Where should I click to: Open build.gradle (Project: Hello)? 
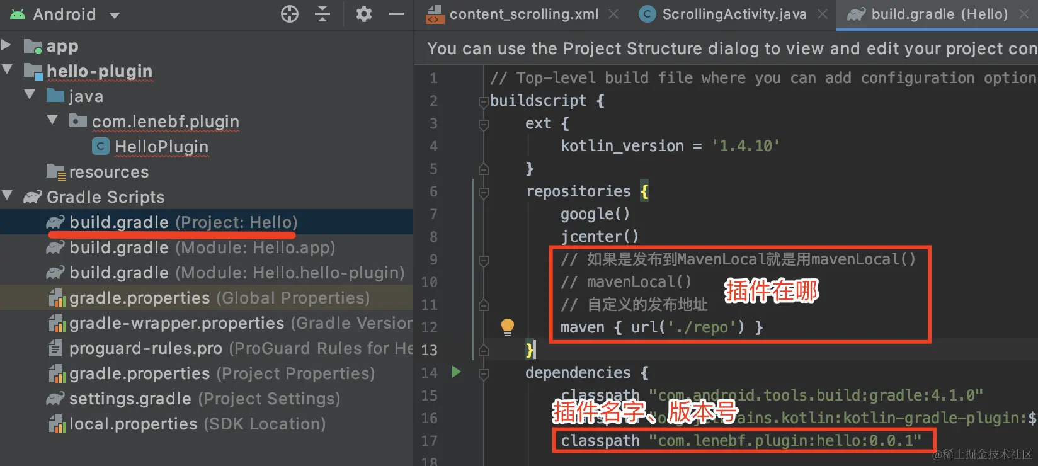point(183,222)
